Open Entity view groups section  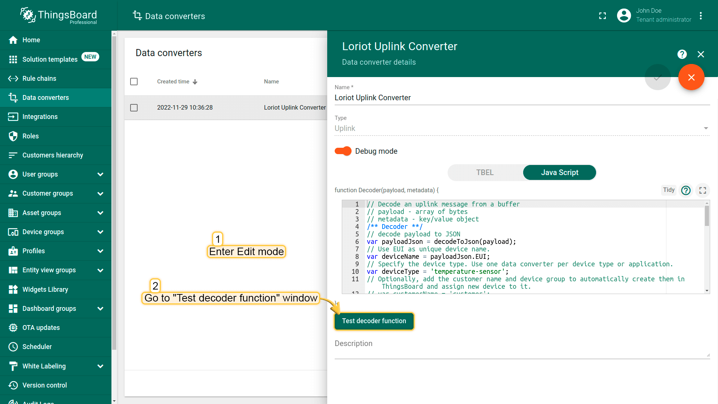click(x=49, y=270)
